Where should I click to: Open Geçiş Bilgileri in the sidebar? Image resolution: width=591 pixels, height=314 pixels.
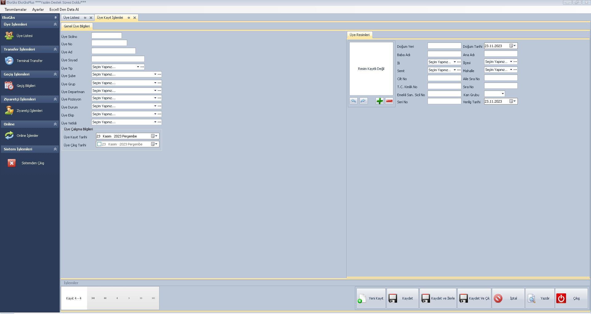pos(26,86)
